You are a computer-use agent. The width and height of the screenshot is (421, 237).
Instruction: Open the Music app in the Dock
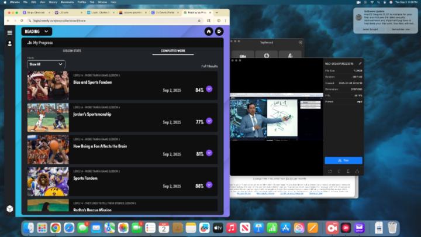pos(231,227)
